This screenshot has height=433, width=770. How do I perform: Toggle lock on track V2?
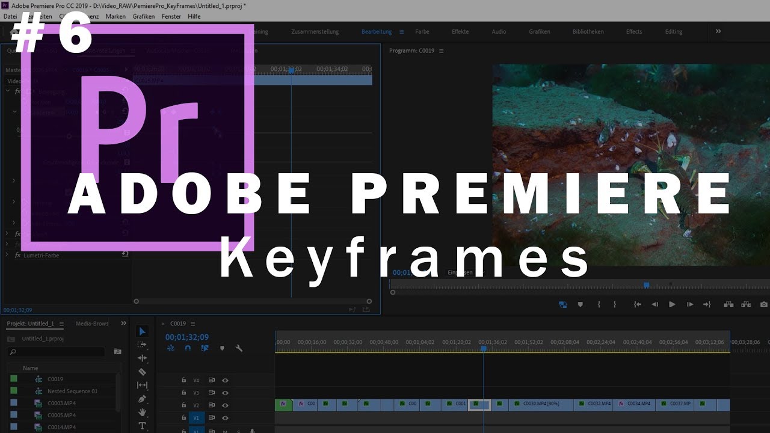pos(184,405)
